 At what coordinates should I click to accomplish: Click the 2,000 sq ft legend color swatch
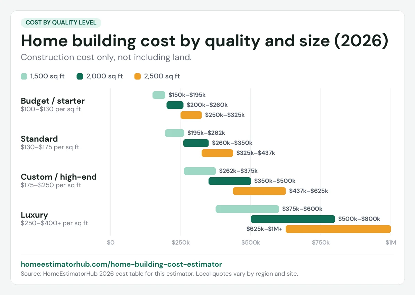coord(80,76)
